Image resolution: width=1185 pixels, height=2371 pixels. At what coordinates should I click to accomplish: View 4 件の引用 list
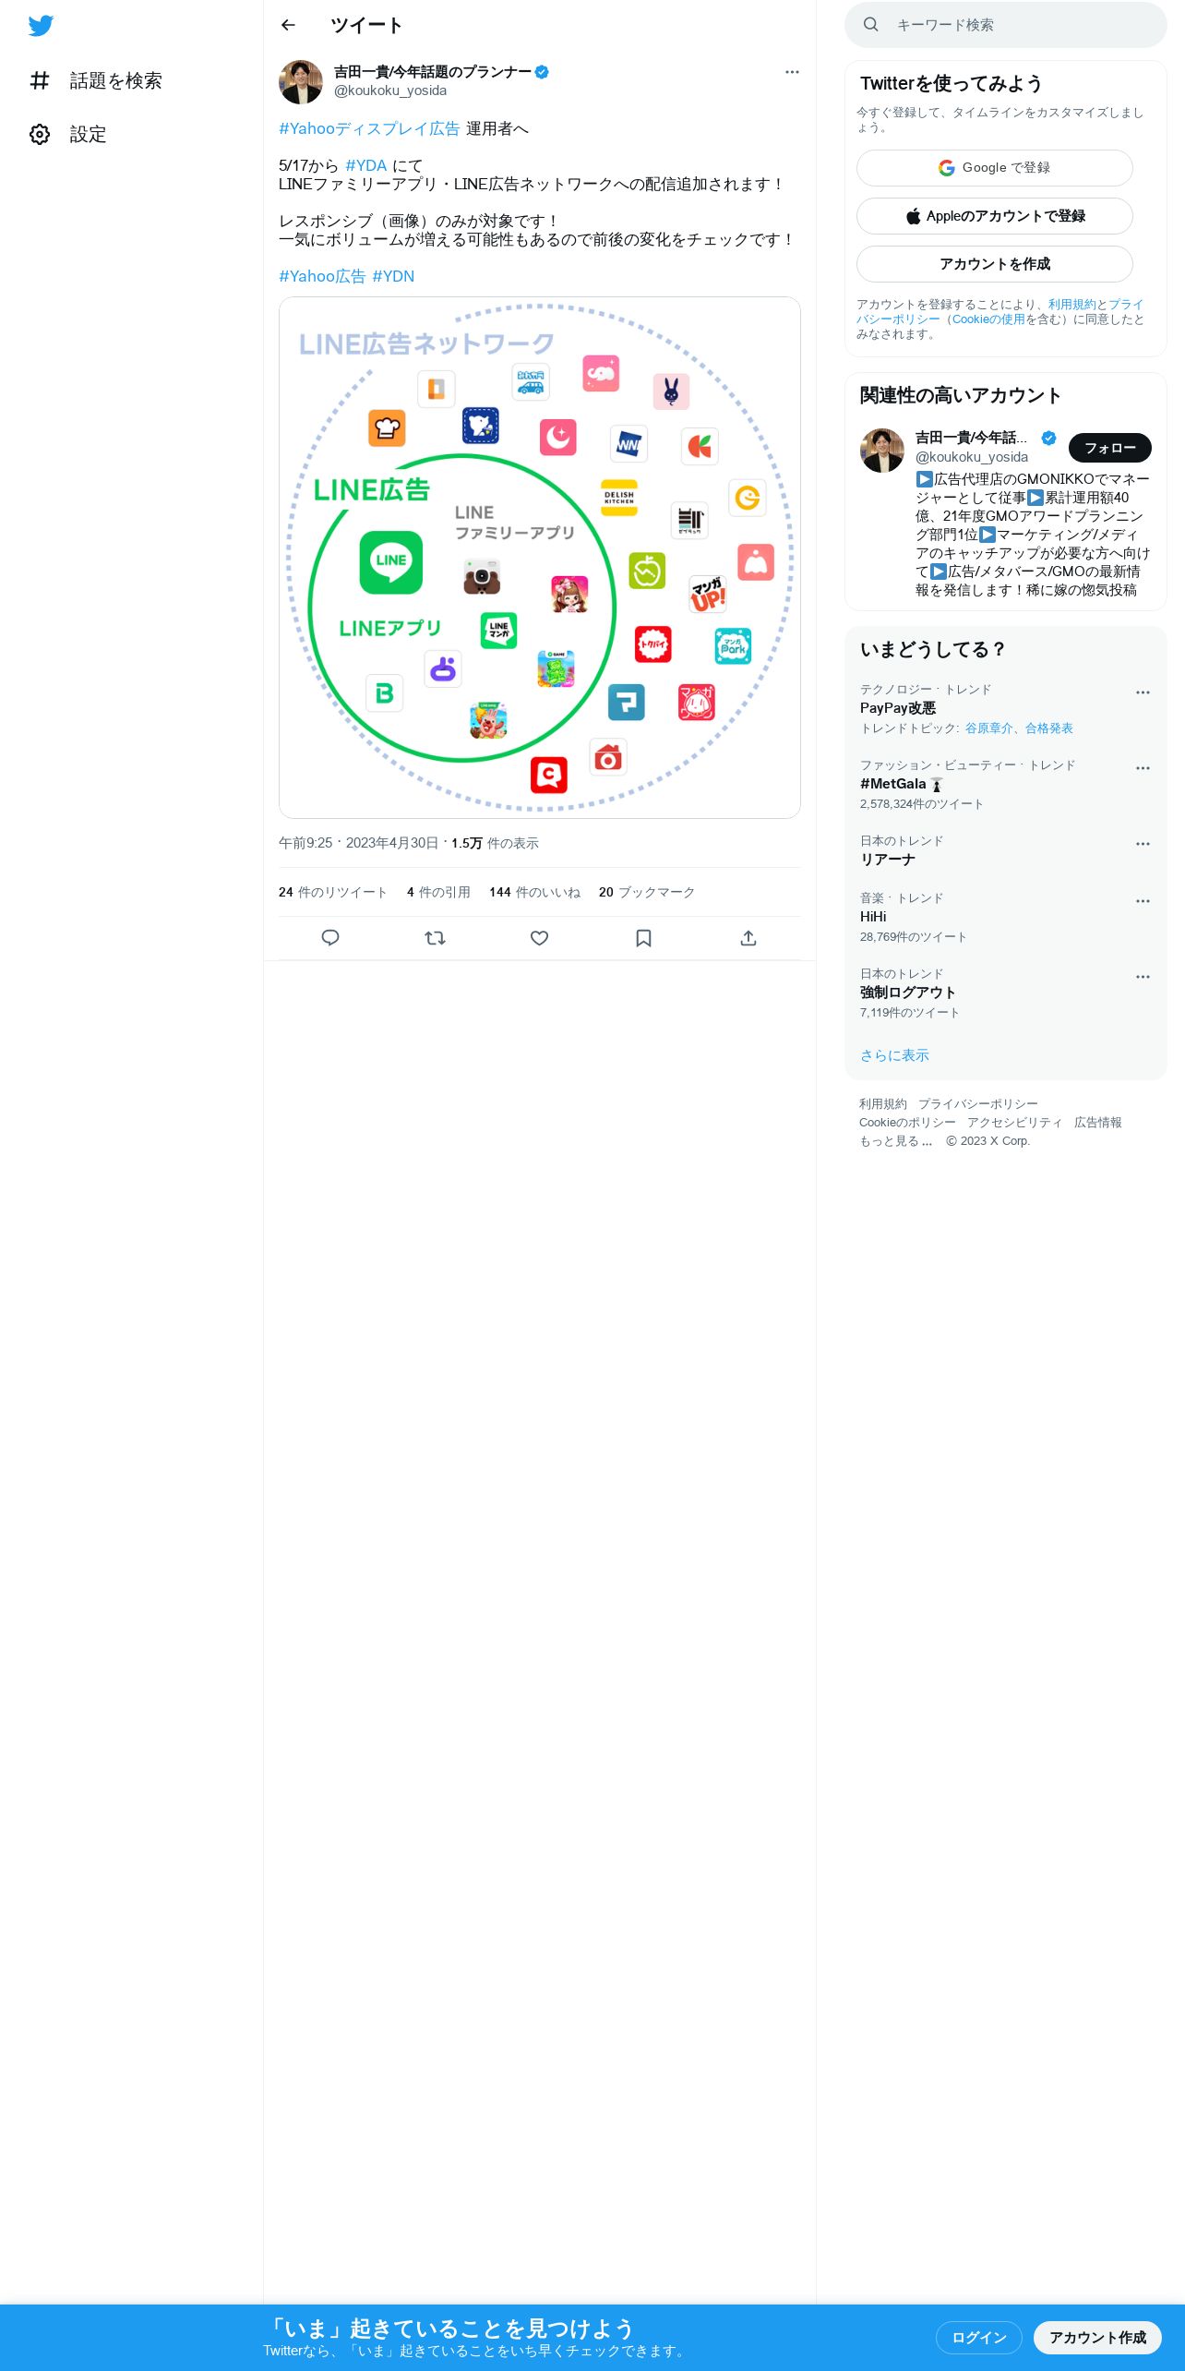tap(438, 892)
